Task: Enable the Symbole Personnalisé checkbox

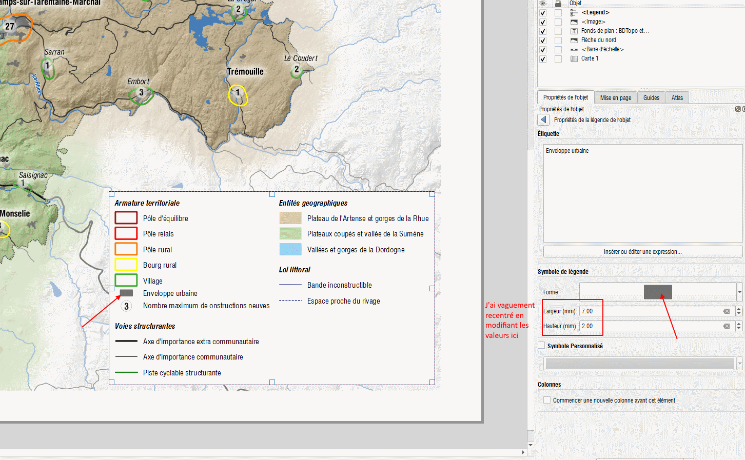Action: click(541, 346)
